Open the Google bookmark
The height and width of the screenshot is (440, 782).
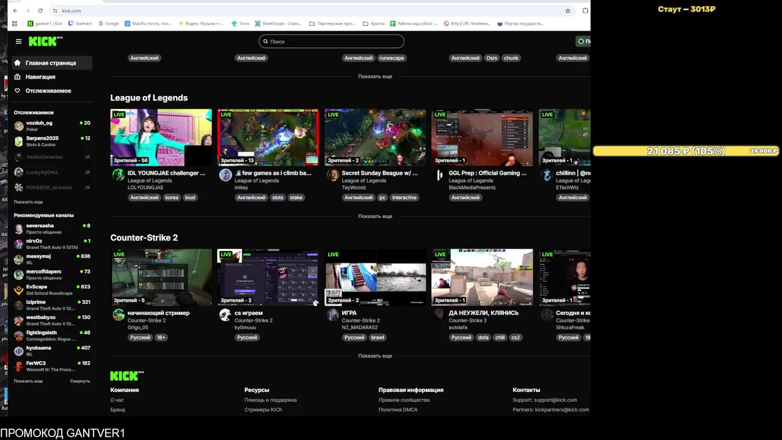pos(108,23)
